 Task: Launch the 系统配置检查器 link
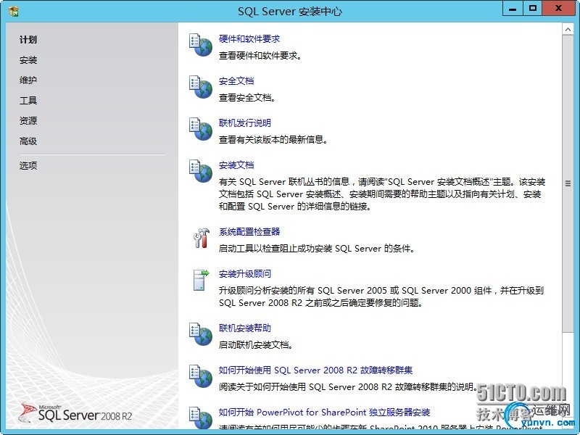[249, 232]
